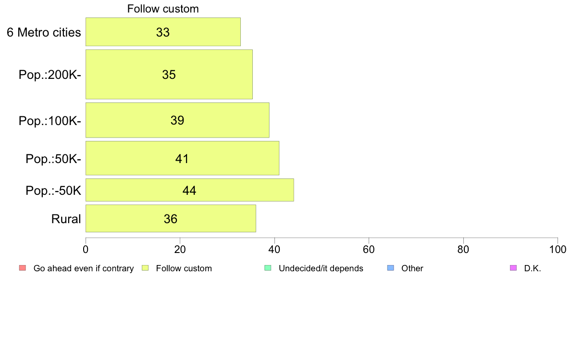This screenshot has height=354, width=571.
Task: Click the blue 'Other' legend swatch
Action: [390, 268]
